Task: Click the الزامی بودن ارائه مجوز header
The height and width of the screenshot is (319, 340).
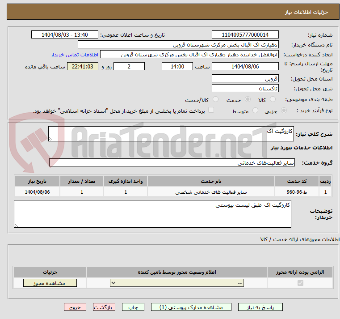Action: point(300,272)
